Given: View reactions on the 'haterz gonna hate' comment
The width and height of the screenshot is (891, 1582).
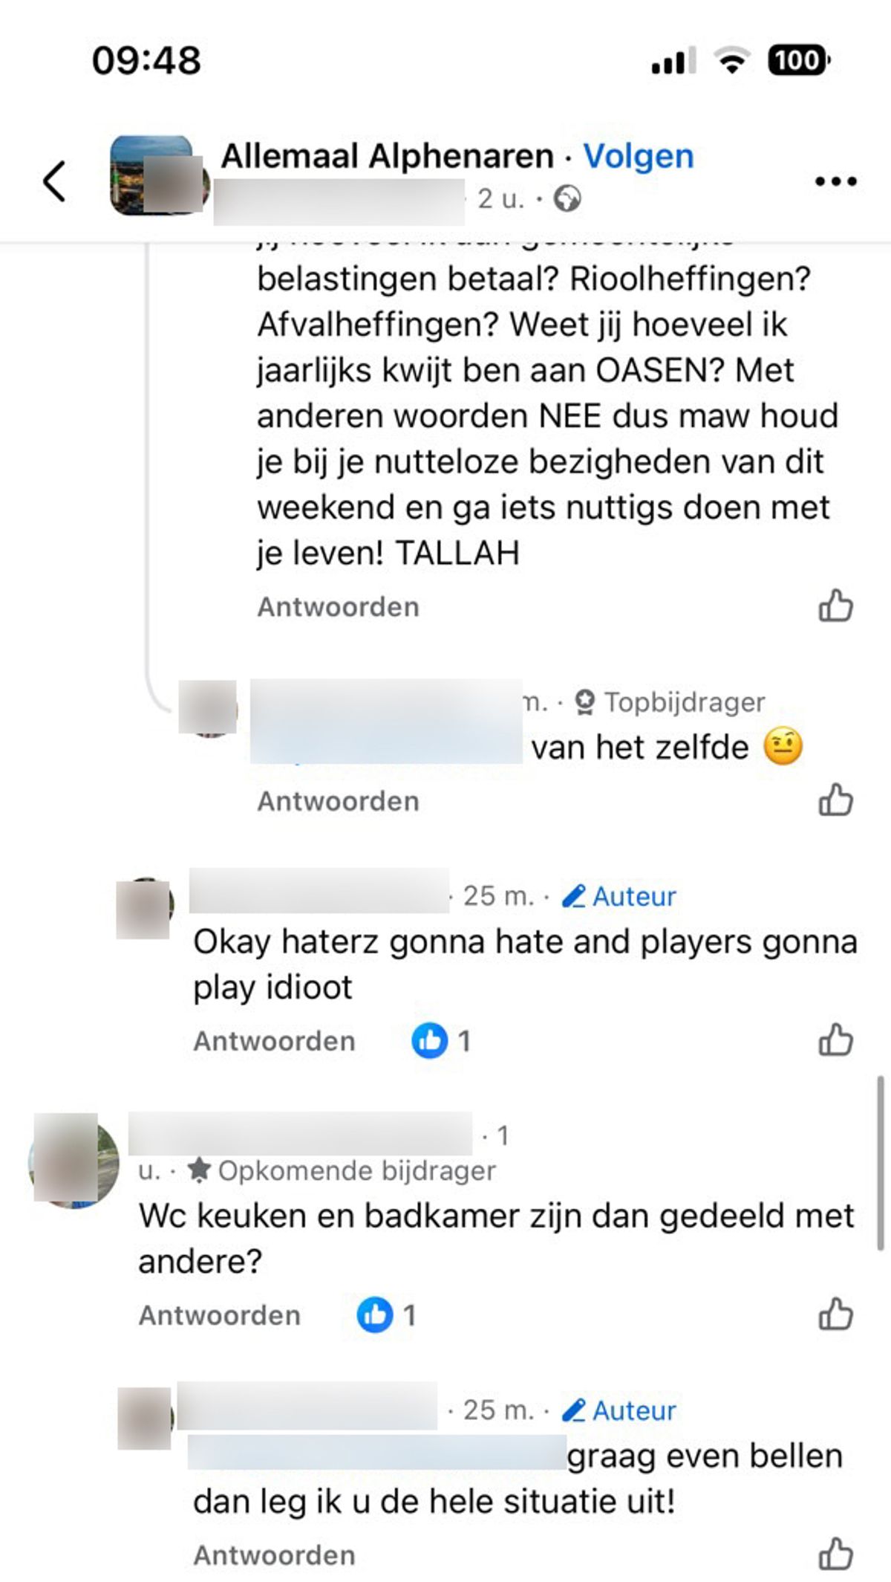Looking at the screenshot, I should point(441,1040).
